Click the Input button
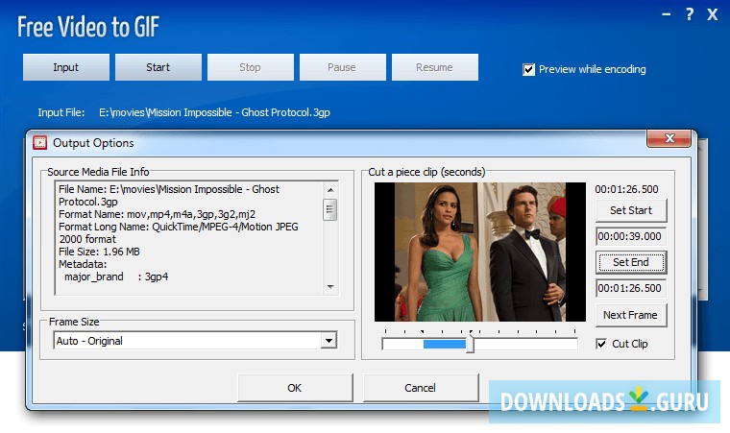This screenshot has height=433, width=730. tap(66, 67)
